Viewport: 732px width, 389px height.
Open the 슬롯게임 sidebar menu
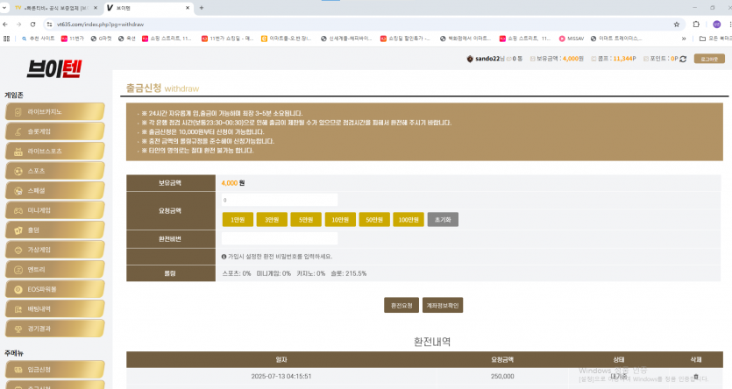coord(54,131)
